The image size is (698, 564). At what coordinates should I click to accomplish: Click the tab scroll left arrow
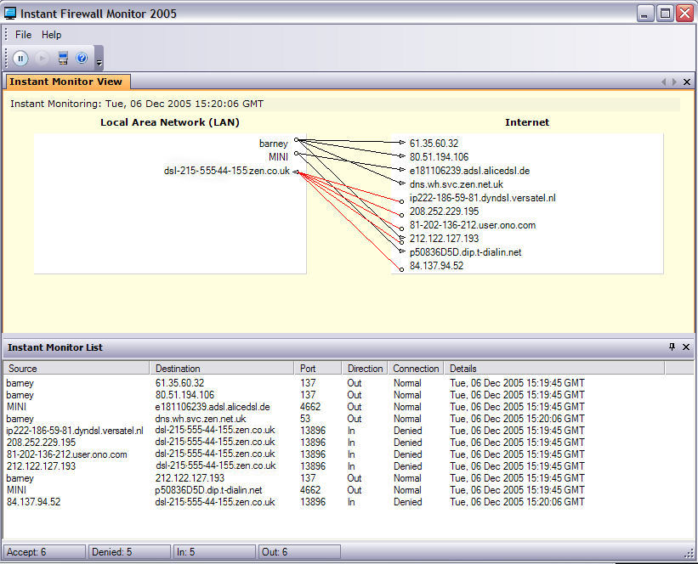(663, 82)
